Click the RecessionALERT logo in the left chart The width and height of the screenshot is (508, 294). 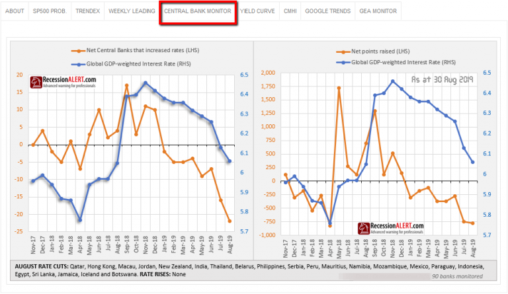click(x=65, y=83)
